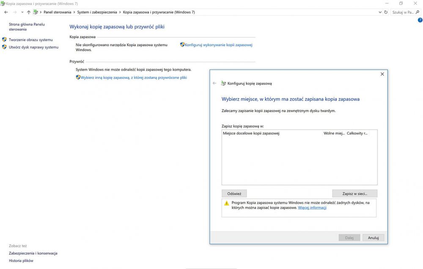Click text System Windows nie może odnaleźć kopii
423x269 pixels.
(x=134, y=70)
